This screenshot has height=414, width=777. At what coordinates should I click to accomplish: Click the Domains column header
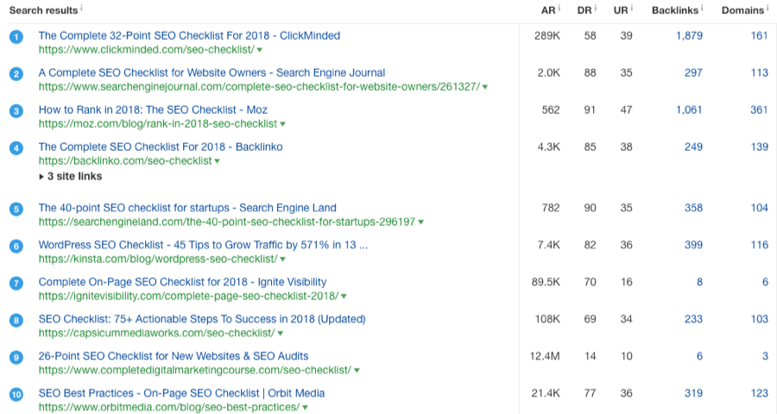pyautogui.click(x=742, y=10)
